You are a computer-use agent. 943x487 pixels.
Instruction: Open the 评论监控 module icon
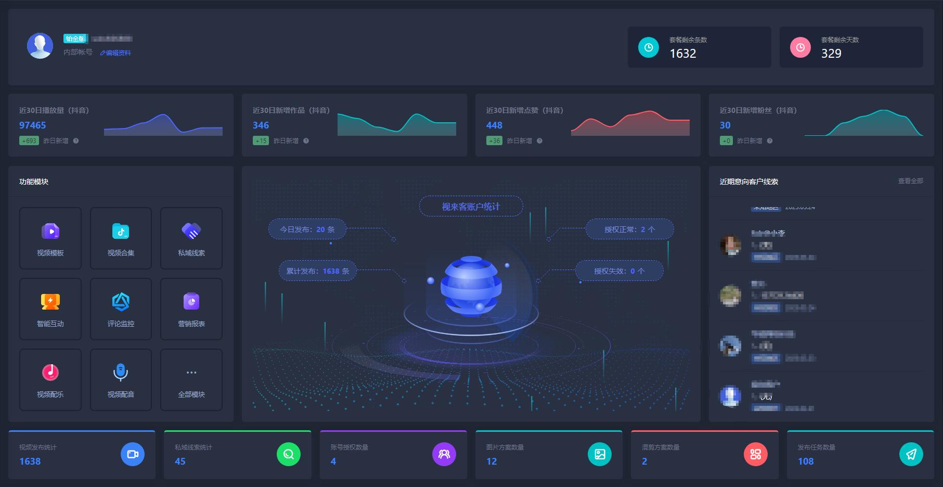(x=121, y=302)
